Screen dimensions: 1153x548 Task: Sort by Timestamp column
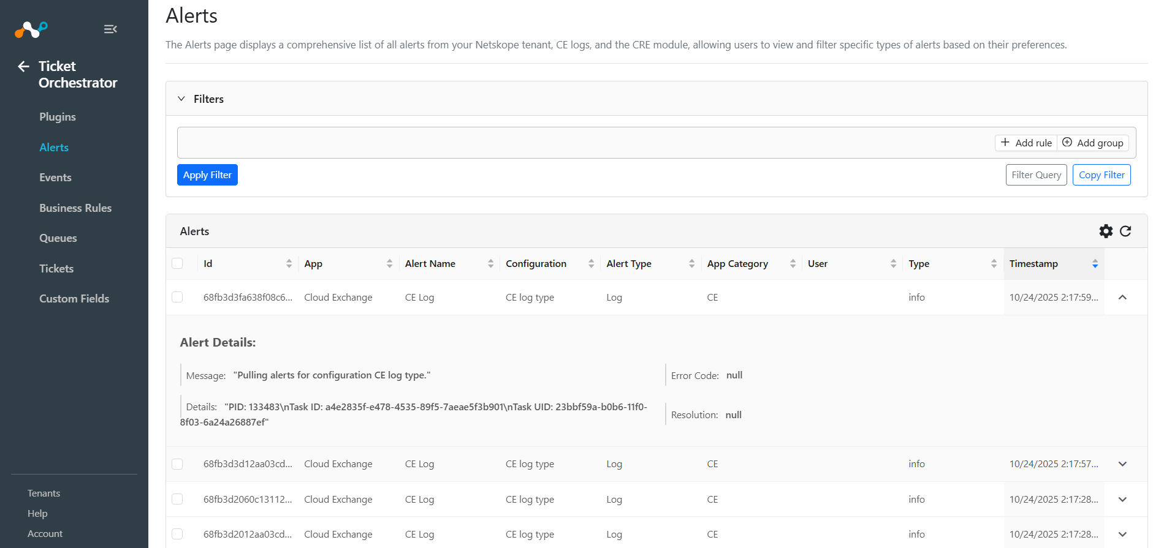pos(1095,263)
